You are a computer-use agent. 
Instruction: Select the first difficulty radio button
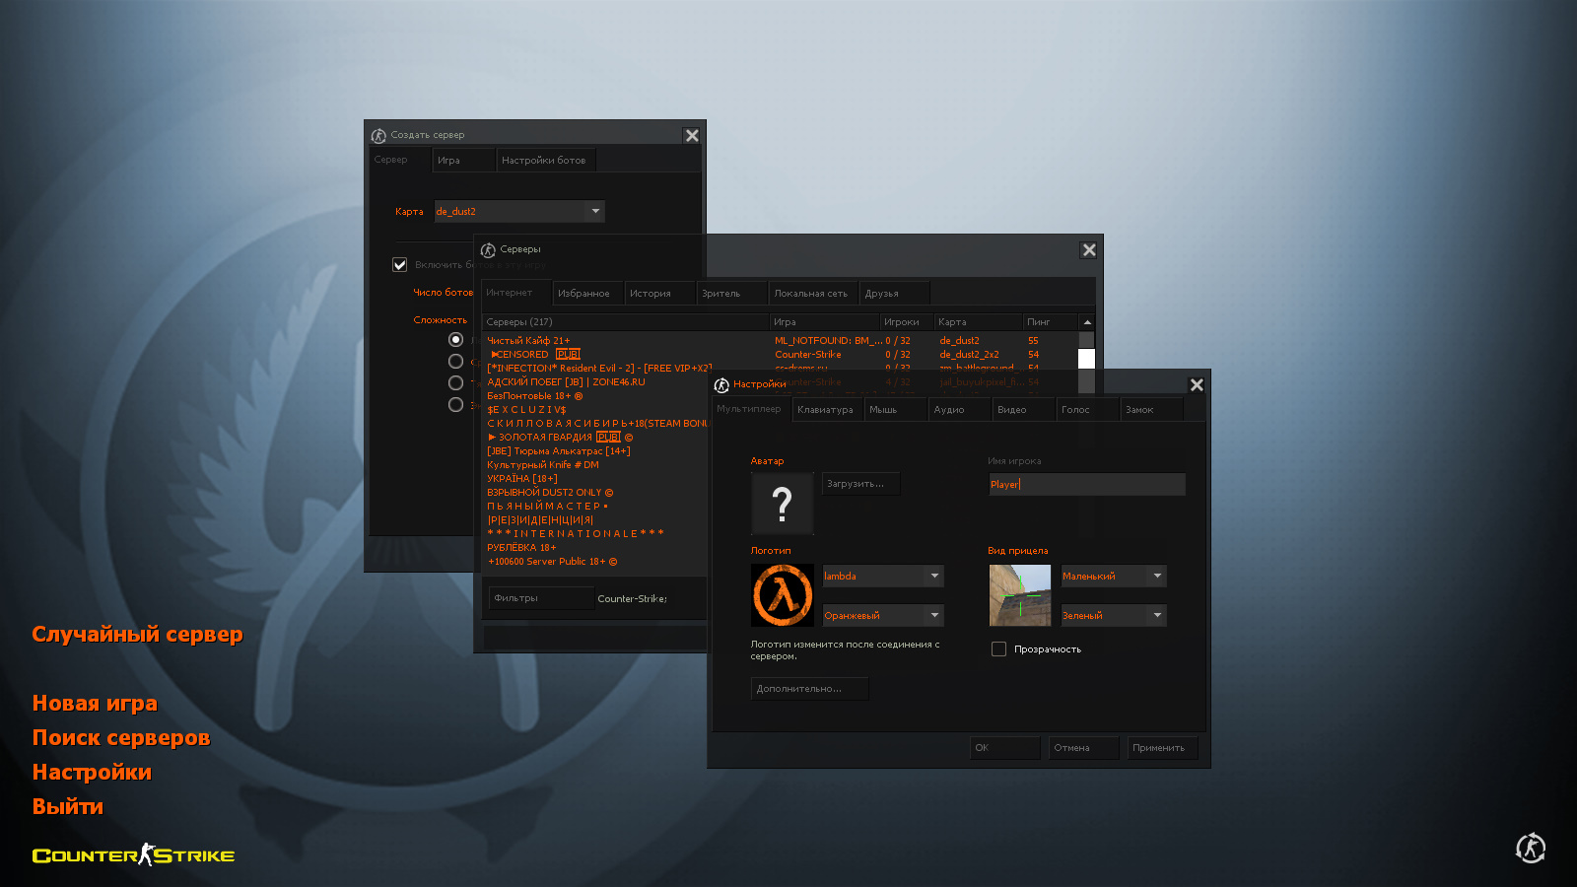click(x=455, y=340)
